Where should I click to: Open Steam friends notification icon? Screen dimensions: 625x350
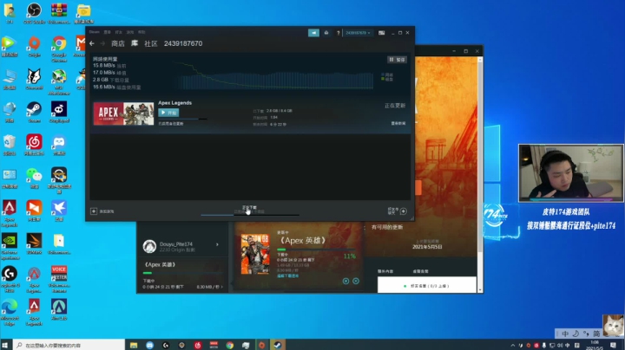coord(326,33)
